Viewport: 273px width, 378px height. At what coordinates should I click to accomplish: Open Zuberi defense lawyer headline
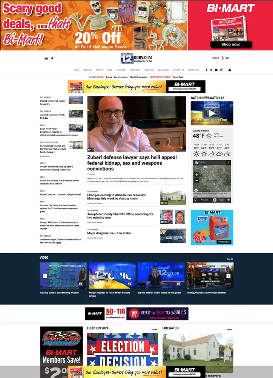pos(132,163)
